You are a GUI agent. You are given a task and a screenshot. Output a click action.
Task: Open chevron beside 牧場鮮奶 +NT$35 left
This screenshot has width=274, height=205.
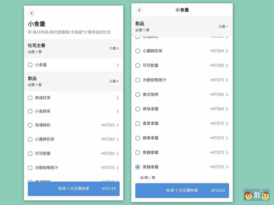coord(118,125)
